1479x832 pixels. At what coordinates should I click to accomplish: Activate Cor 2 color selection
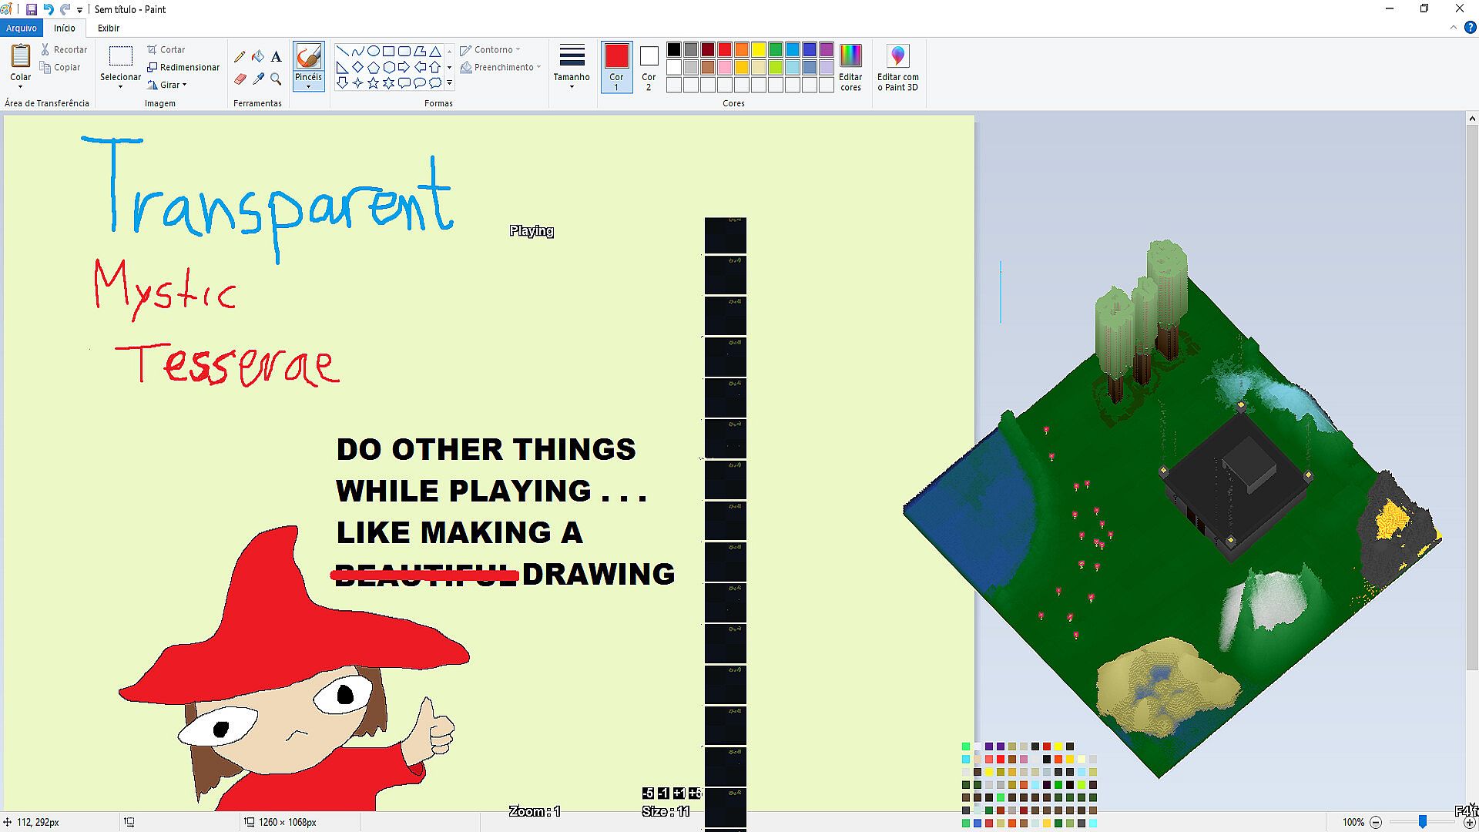pyautogui.click(x=649, y=66)
